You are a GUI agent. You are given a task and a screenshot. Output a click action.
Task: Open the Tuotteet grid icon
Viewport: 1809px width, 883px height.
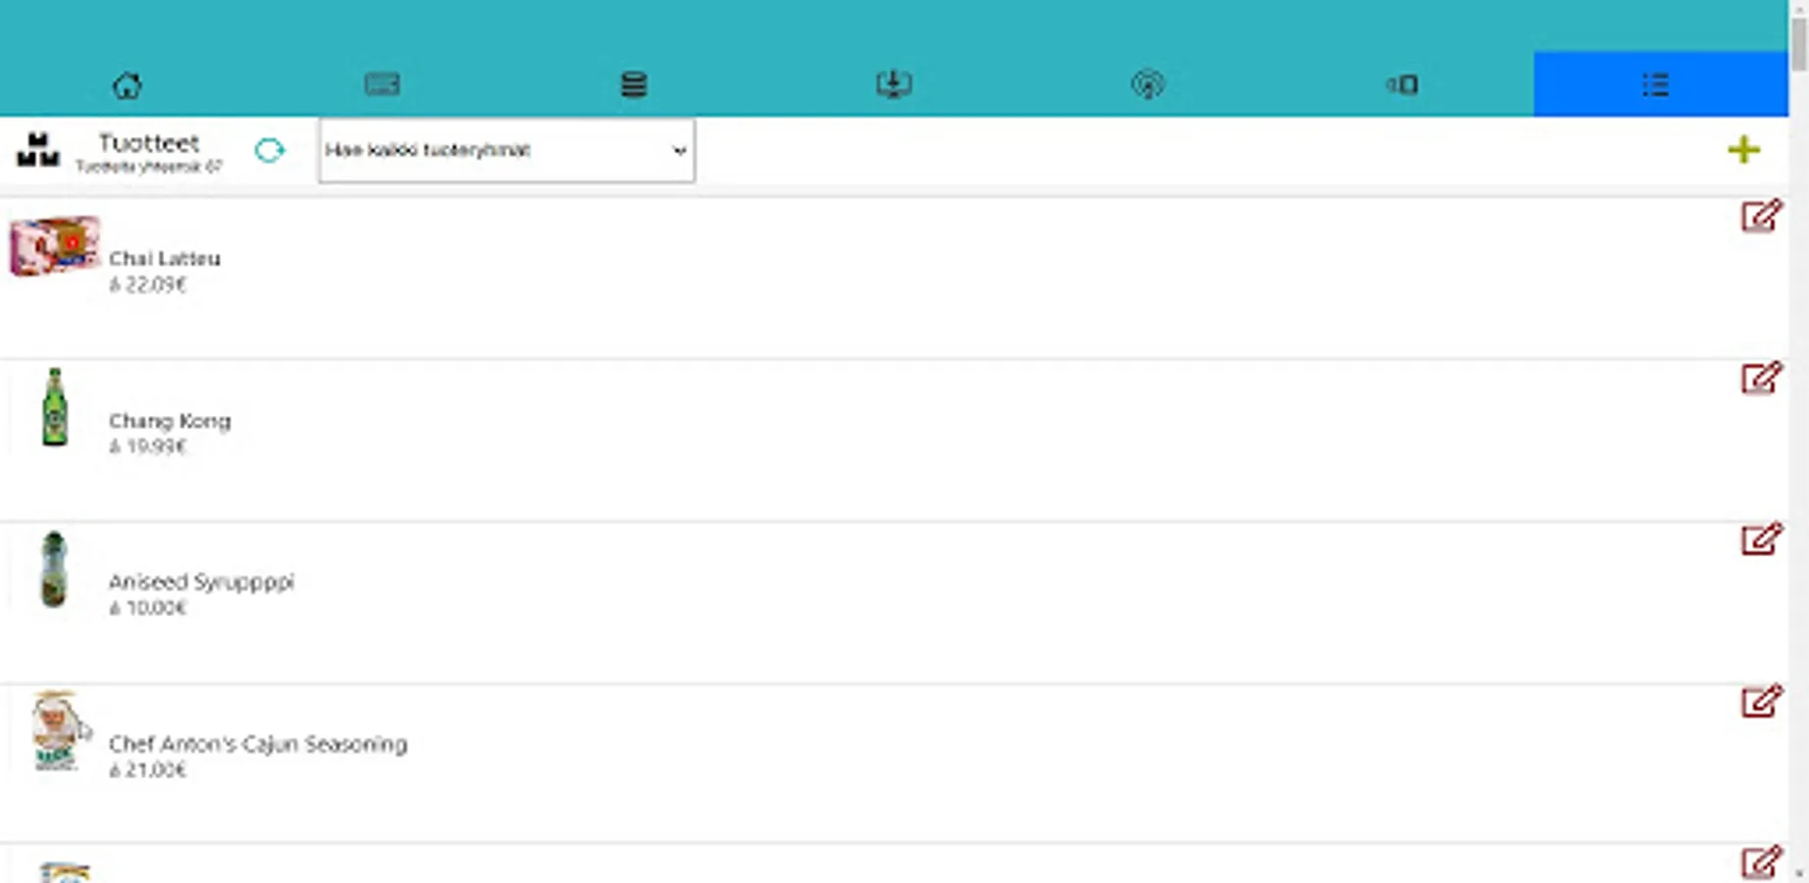(x=36, y=150)
